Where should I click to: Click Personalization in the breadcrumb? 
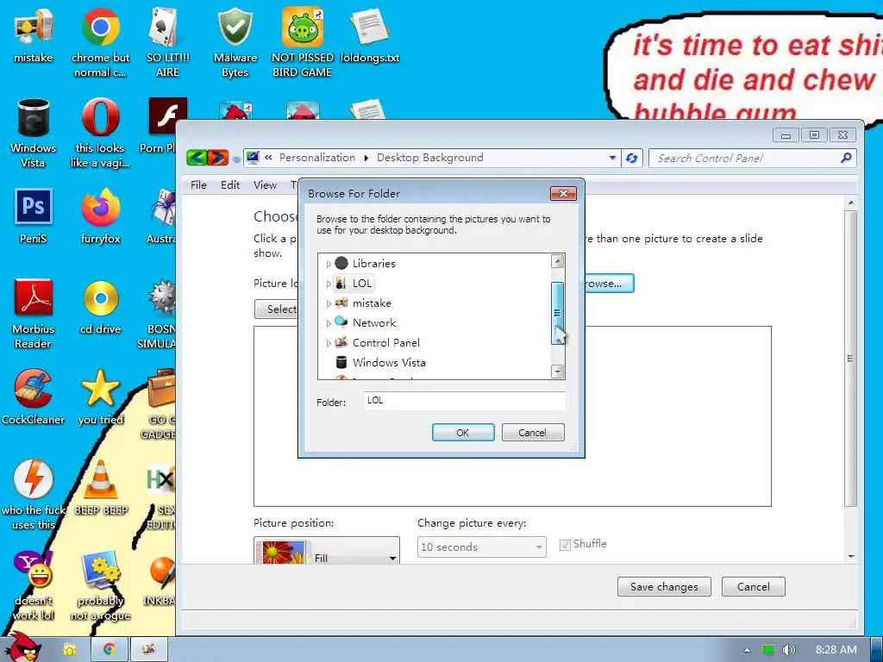click(317, 158)
